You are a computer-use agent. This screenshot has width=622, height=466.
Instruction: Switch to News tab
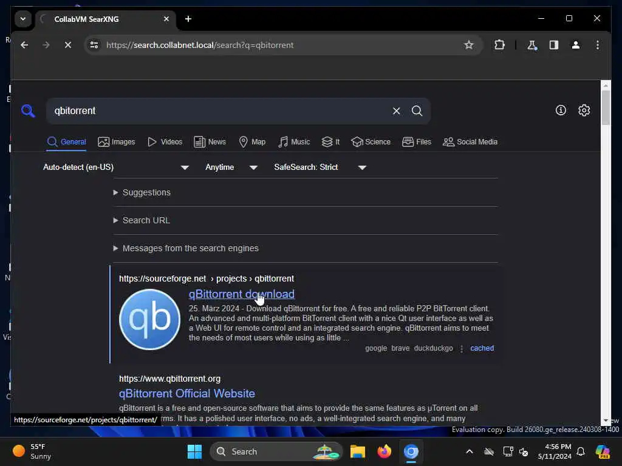coord(210,142)
